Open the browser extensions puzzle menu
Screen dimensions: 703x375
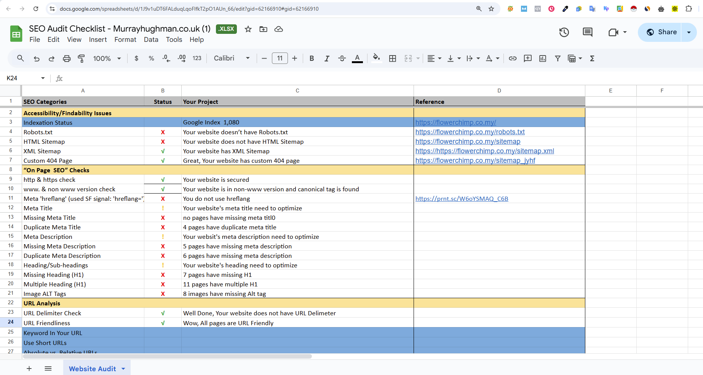pyautogui.click(x=689, y=9)
